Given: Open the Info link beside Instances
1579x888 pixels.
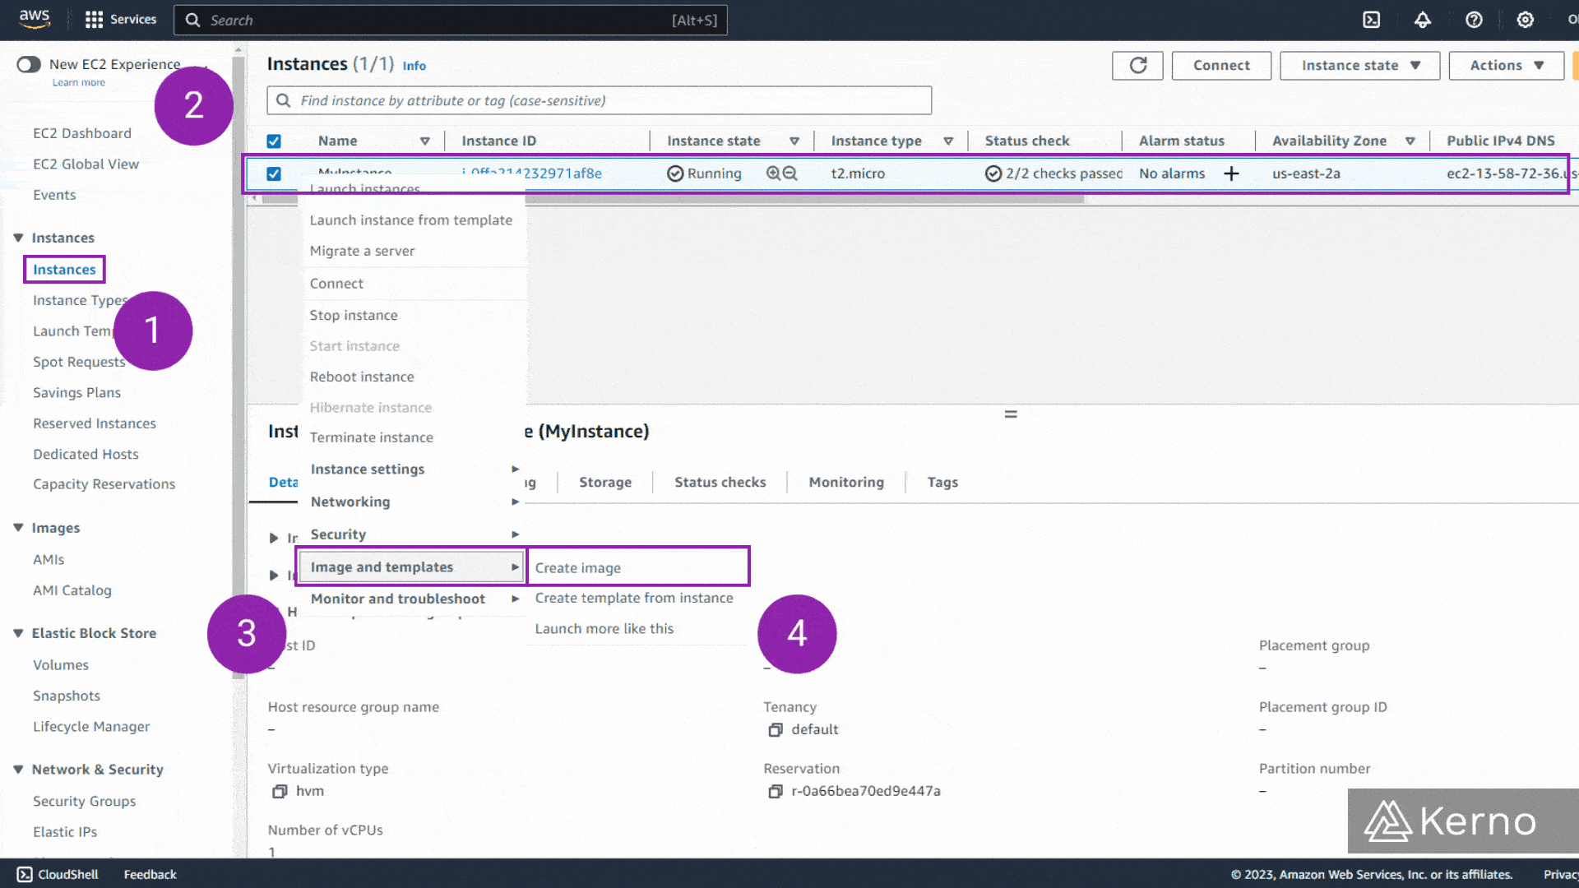Looking at the screenshot, I should tap(414, 66).
